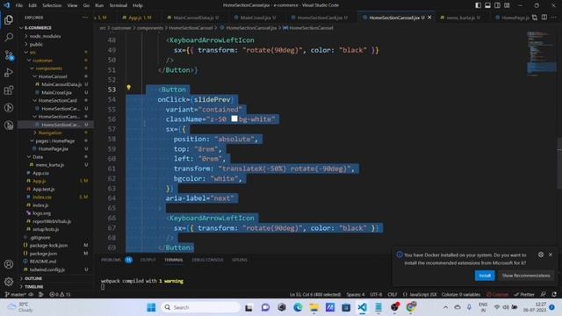Split the editor to the right
Image resolution: width=562 pixels, height=316 pixels.
tap(544, 18)
